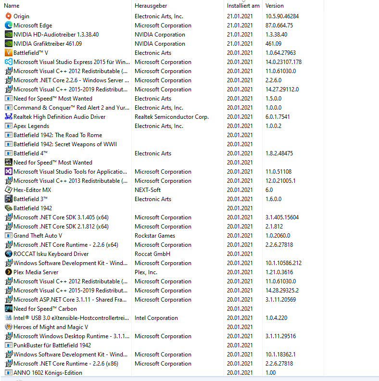Click version 10.5.90.46284 of Origin
The height and width of the screenshot is (381, 379).
[x=282, y=16]
